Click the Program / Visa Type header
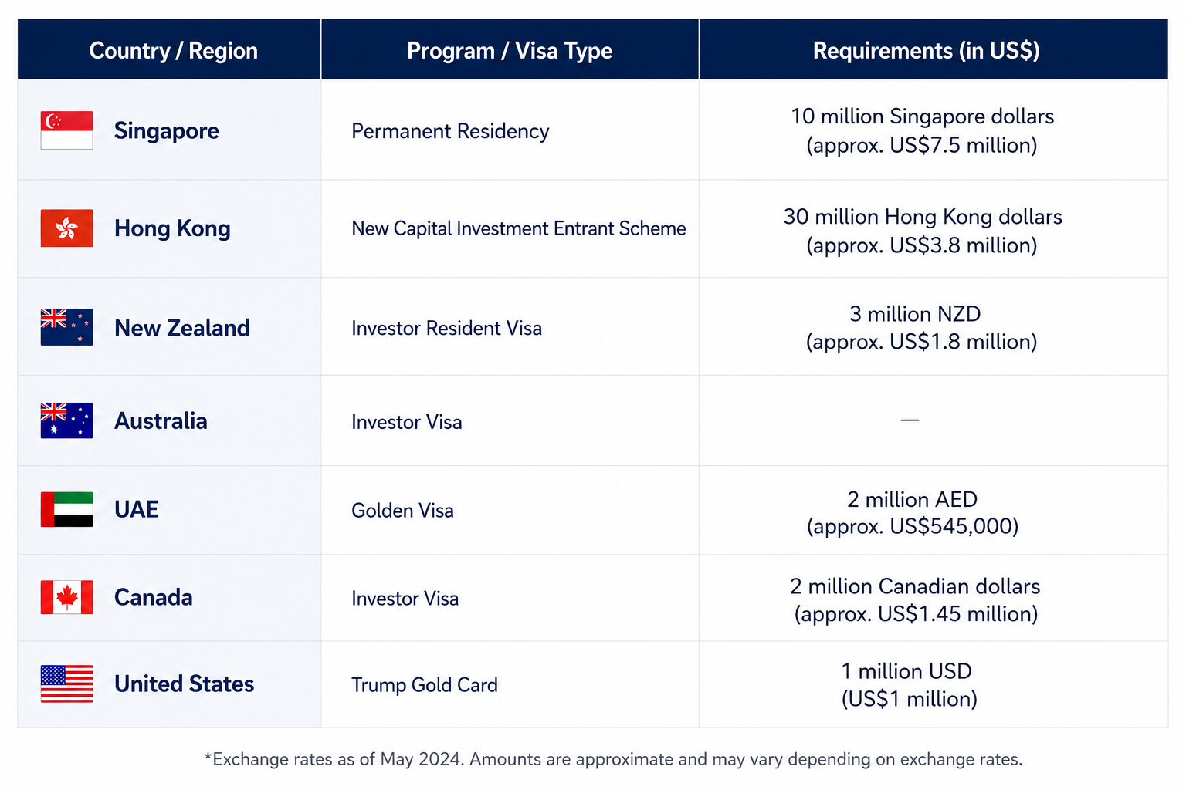Screen dimensions: 1186x790 coord(510,50)
